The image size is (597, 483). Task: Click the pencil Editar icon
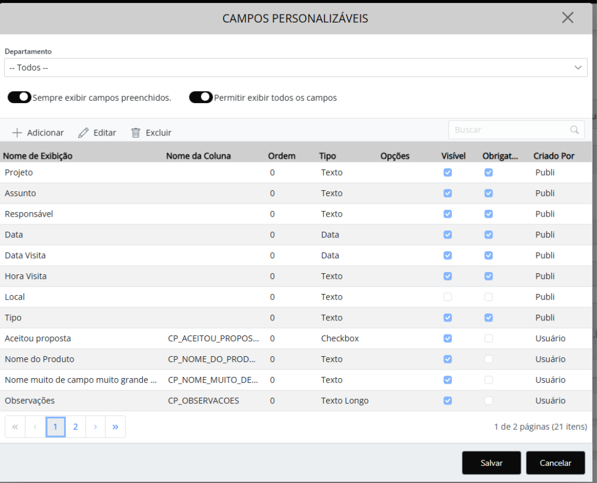click(84, 133)
